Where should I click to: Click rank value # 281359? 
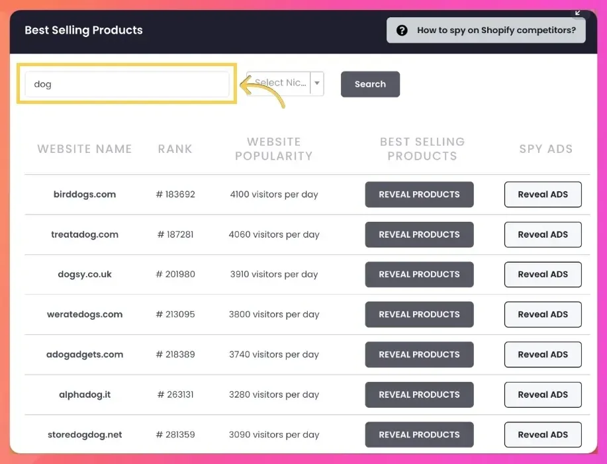[x=175, y=435]
